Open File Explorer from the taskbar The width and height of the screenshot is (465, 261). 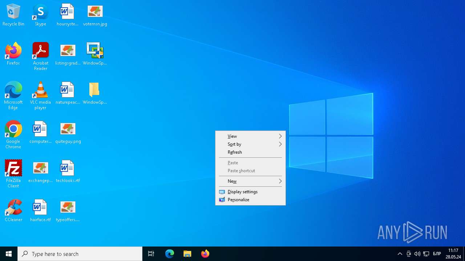coord(187,254)
